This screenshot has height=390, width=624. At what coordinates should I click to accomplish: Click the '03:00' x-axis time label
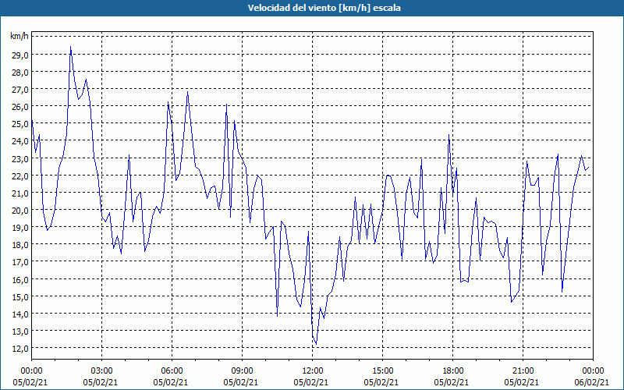tap(101, 371)
